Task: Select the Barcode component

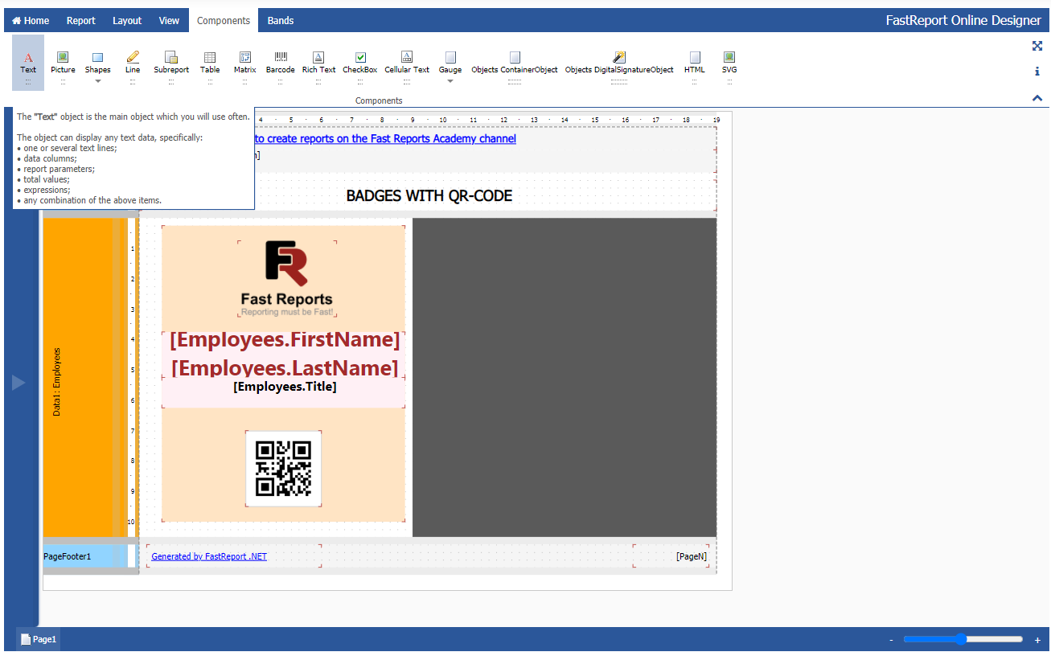Action: tap(281, 63)
